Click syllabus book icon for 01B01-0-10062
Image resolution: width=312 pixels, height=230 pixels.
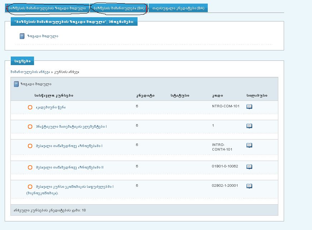click(x=249, y=167)
